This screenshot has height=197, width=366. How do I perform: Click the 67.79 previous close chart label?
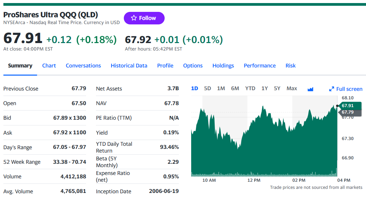[349, 112]
